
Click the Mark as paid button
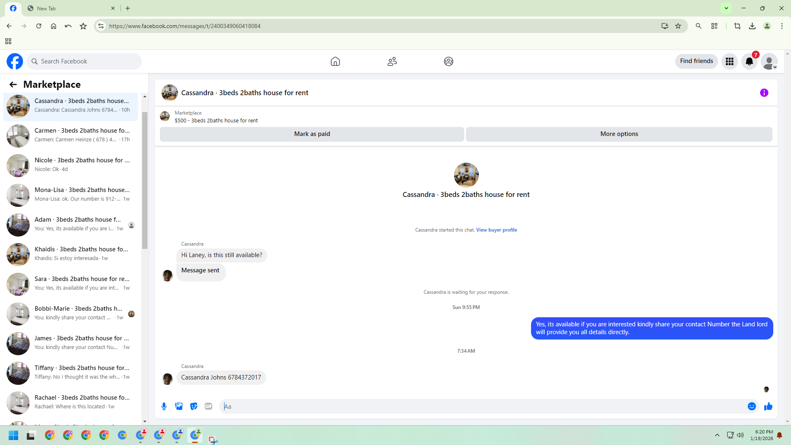(312, 134)
